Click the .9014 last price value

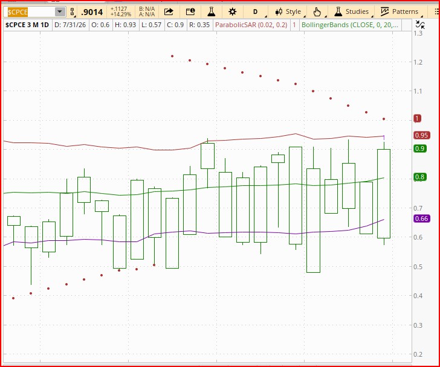[92, 12]
